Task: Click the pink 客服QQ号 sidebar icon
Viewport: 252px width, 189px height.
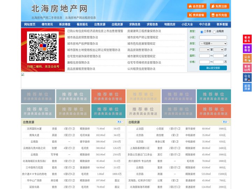Action: (247, 68)
